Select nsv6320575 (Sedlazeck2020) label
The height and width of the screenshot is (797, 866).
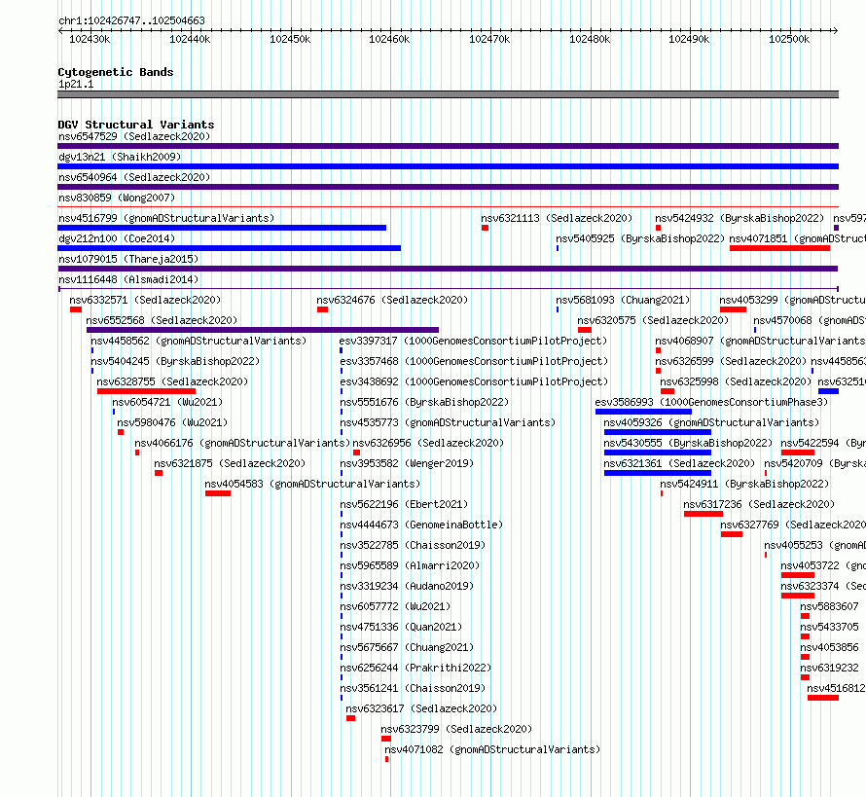653,320
